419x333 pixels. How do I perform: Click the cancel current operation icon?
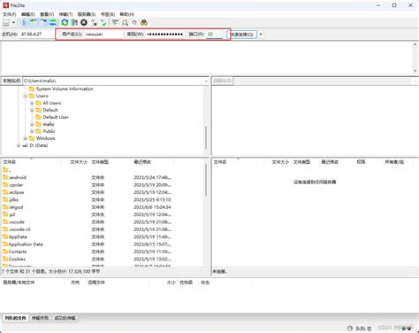pos(84,22)
